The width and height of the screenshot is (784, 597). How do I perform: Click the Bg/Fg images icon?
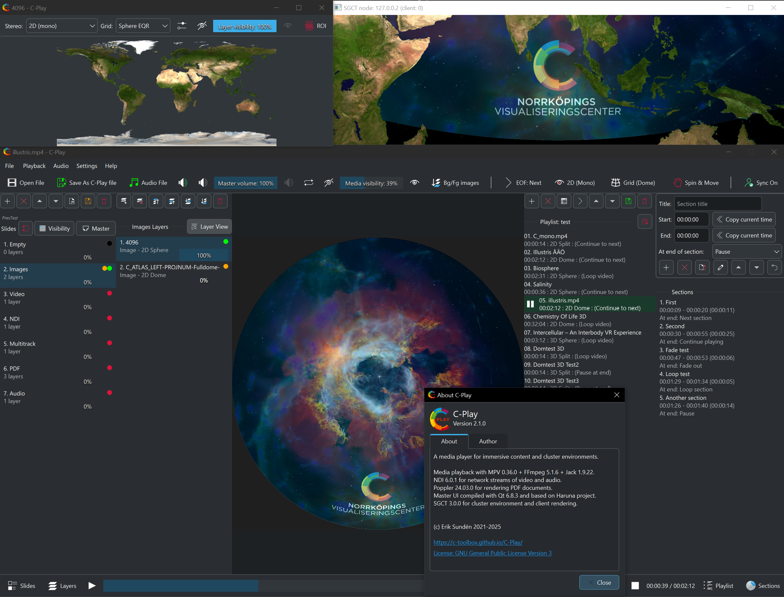pyautogui.click(x=436, y=183)
